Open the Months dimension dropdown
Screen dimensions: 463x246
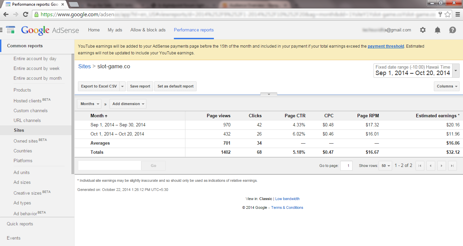tap(89, 104)
